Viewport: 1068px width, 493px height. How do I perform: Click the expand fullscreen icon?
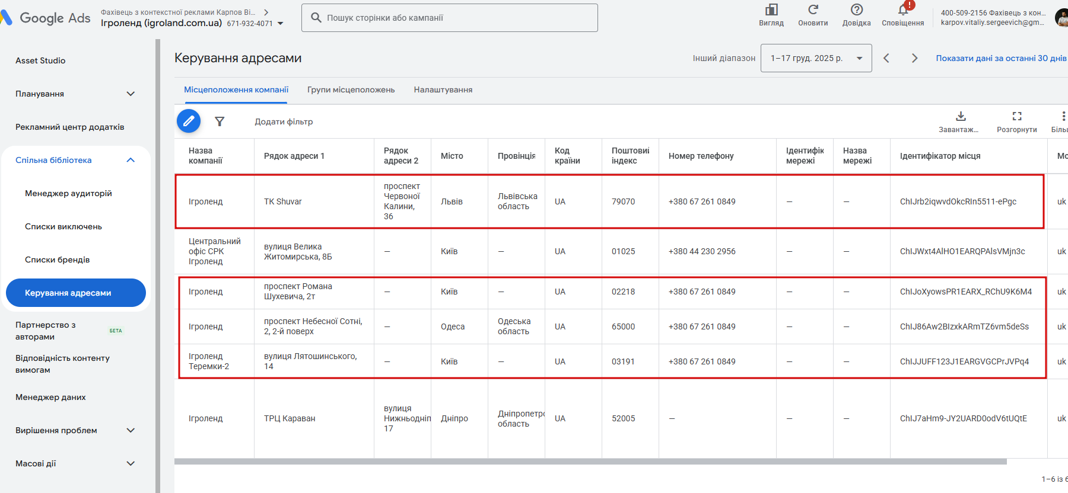point(1017,116)
